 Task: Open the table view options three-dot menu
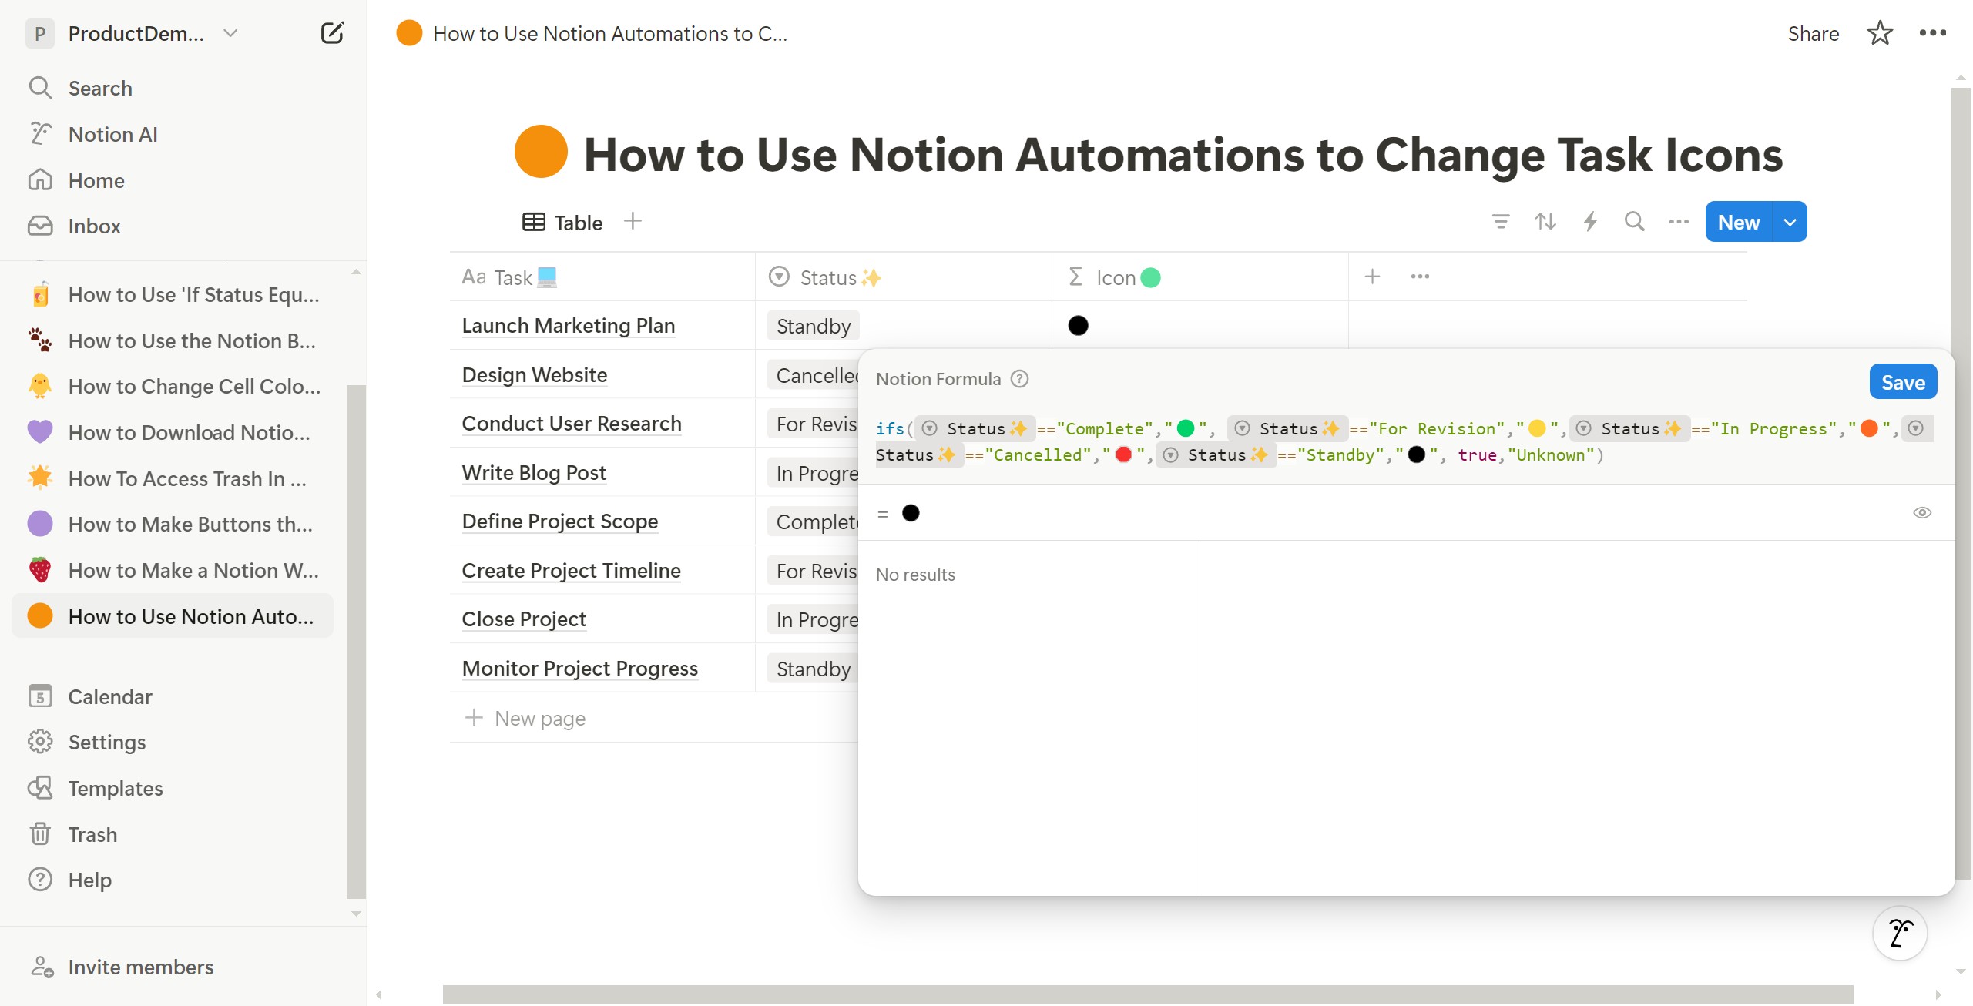pyautogui.click(x=1679, y=222)
